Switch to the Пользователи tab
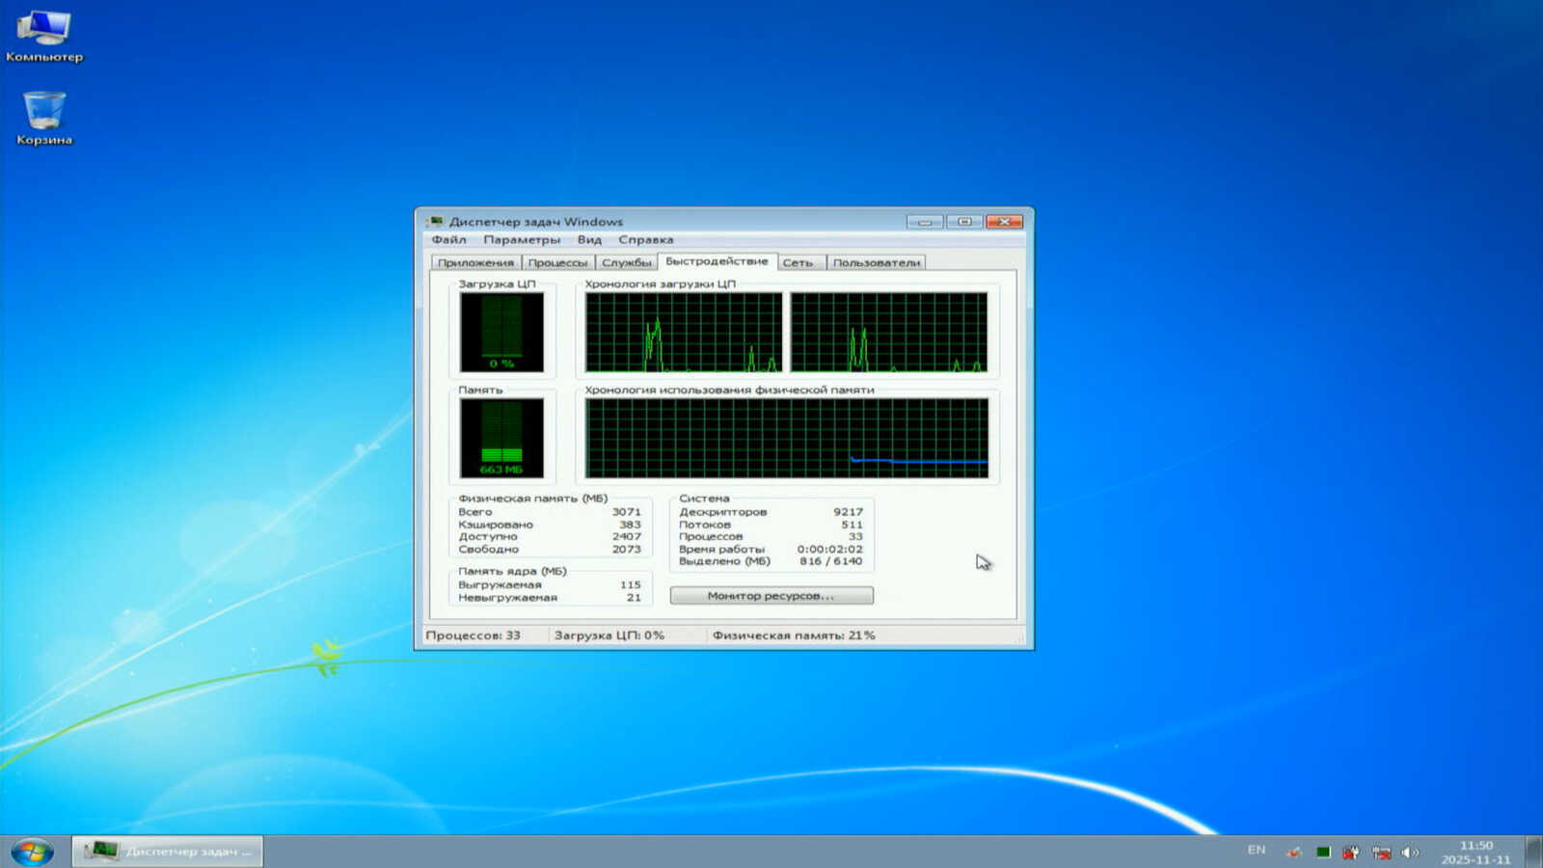 pos(877,262)
